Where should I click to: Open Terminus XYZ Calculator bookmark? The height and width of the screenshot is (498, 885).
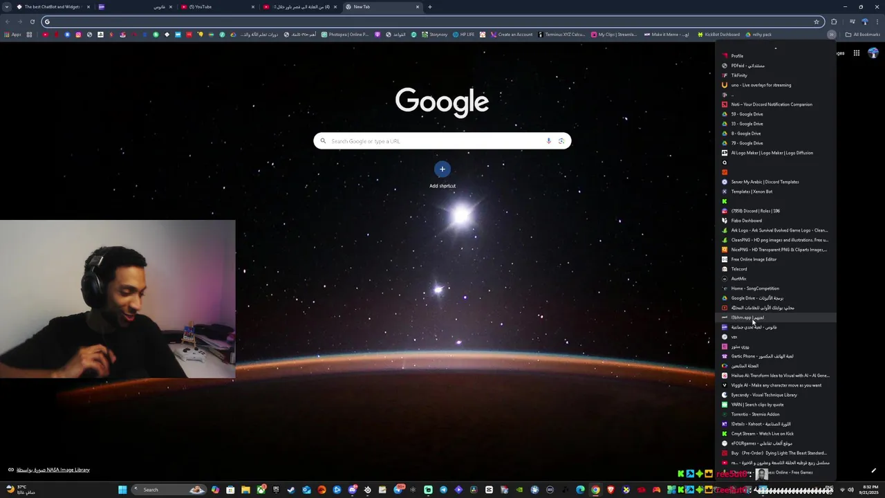[x=561, y=34]
